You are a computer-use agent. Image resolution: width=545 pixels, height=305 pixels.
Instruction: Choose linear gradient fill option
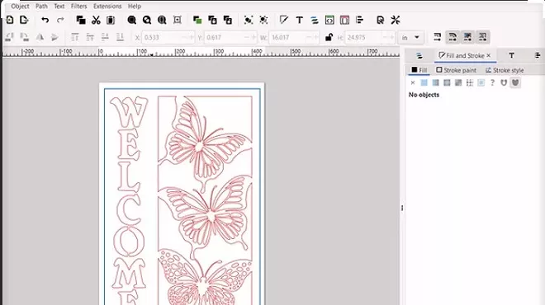pos(435,82)
